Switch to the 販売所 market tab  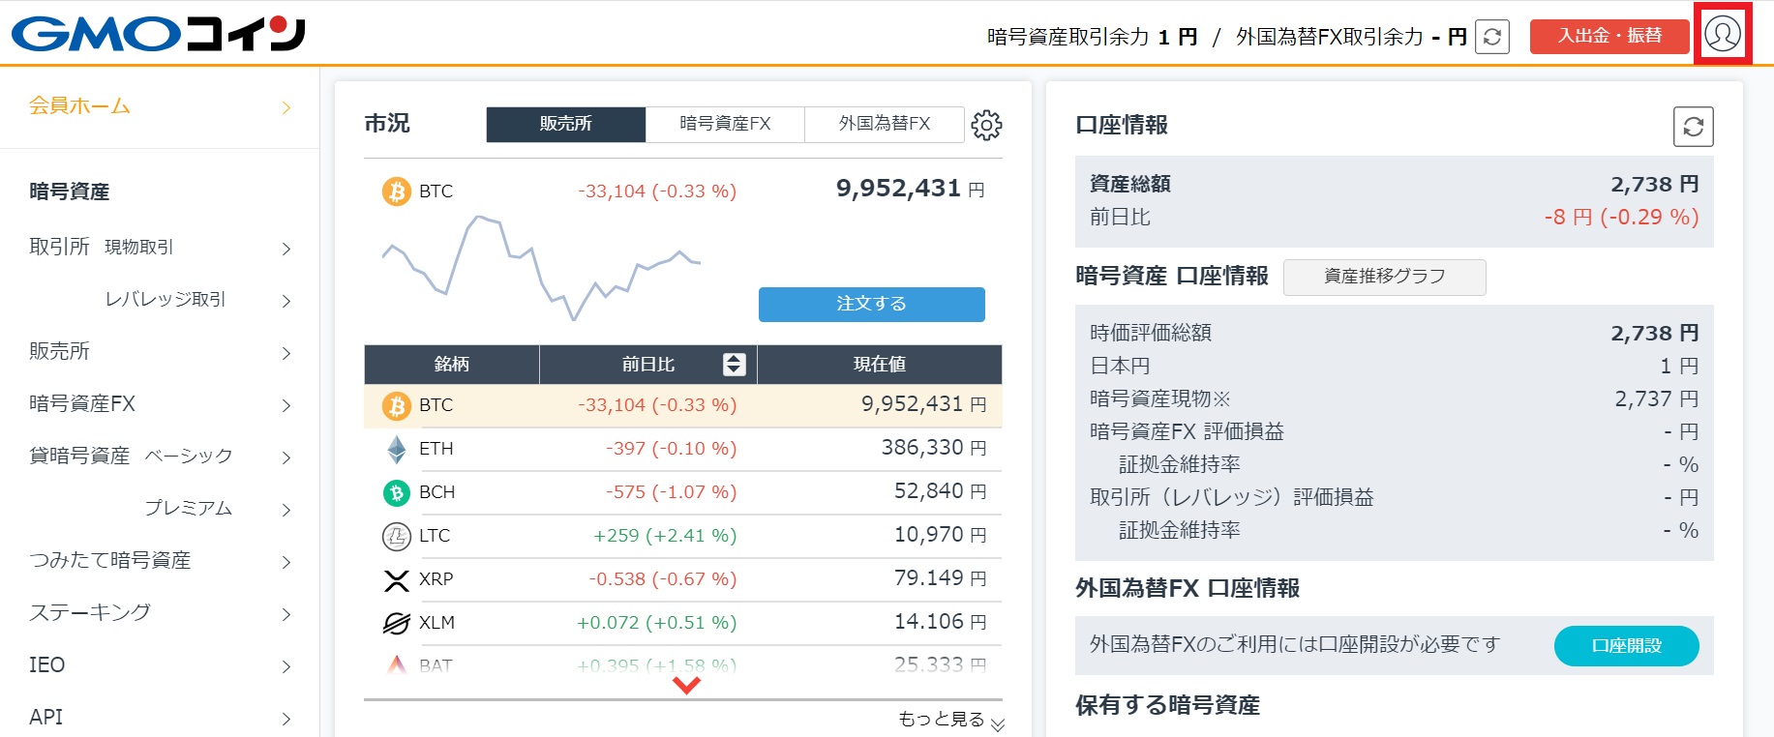566,124
